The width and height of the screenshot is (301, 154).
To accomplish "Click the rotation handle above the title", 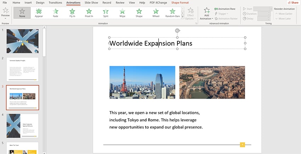I will pos(177,31).
